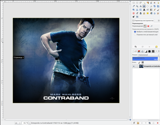Image resolution: width=160 pixels, height=125 pixels.
Task: Hide the kinopoisk.ru-Contraband layer eye
Action: pos(134,66)
